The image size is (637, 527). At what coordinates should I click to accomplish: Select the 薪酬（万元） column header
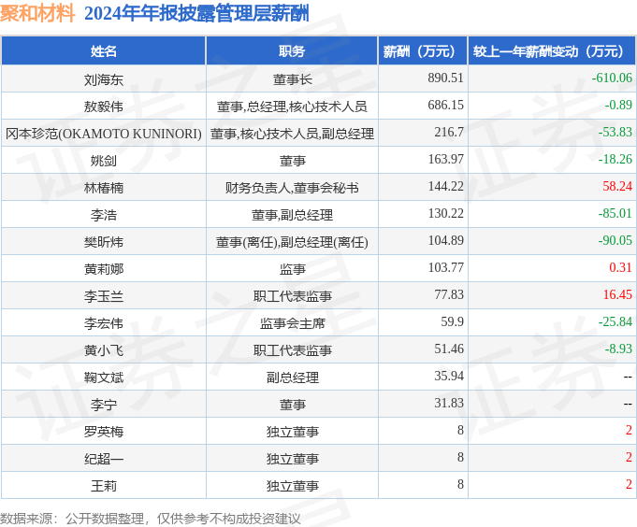click(x=423, y=51)
